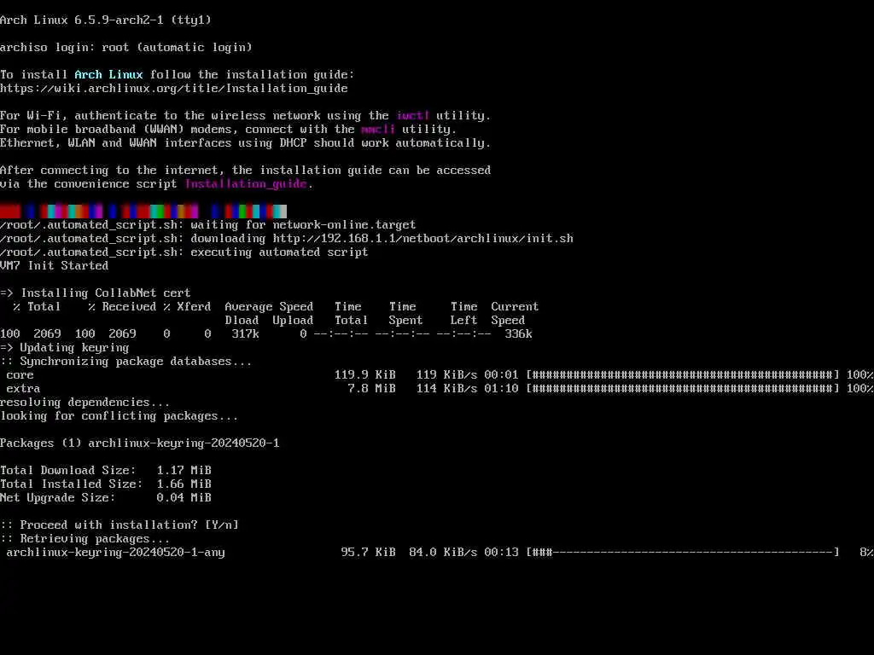874x655 pixels.
Task: Click the wiki.archlinux.org Installation_guide URL
Action: [174, 88]
